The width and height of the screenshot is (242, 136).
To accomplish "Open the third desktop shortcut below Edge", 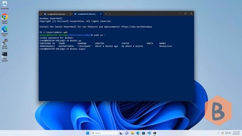I will tap(5, 44).
